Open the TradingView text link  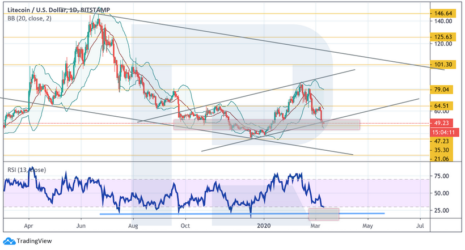tap(31, 240)
